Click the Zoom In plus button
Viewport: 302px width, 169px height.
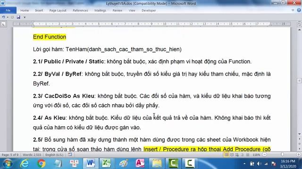(299, 154)
